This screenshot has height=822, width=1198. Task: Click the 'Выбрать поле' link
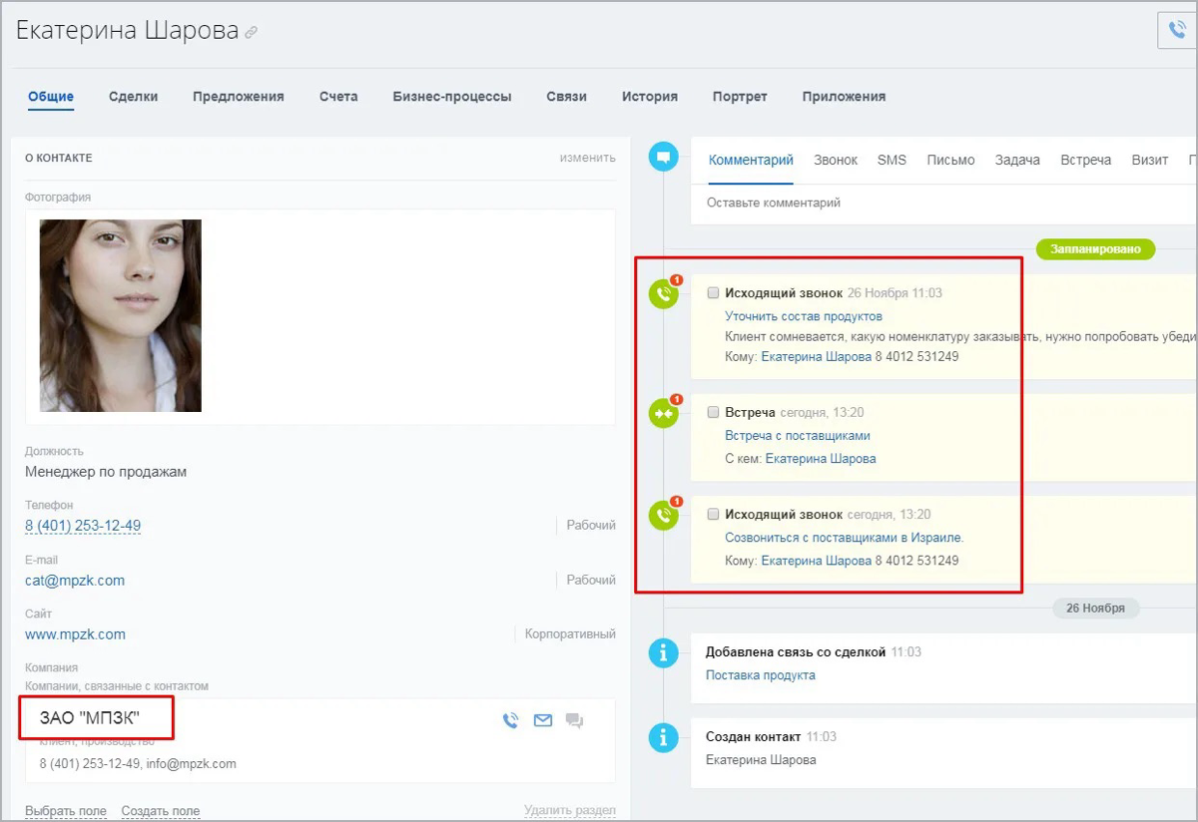66,811
